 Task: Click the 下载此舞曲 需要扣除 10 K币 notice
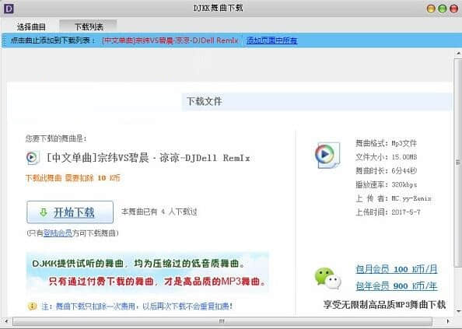(x=73, y=178)
